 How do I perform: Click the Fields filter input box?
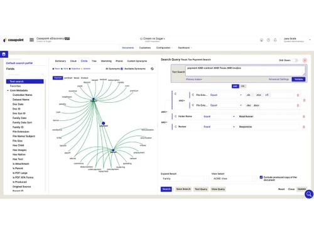(25, 75)
